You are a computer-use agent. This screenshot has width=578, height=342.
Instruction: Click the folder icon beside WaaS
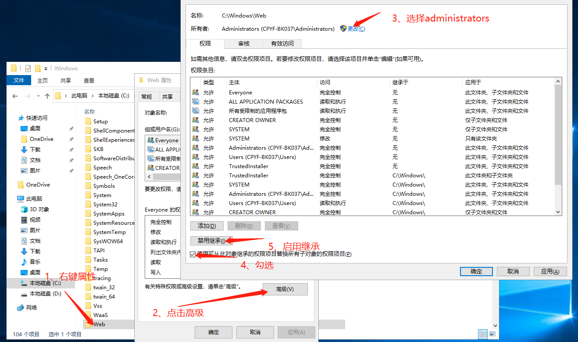pos(88,315)
